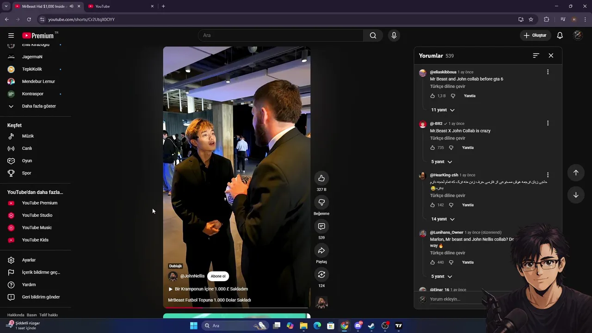The height and width of the screenshot is (333, 592).
Task: Open the hamburger guide menu
Action: [x=11, y=36]
